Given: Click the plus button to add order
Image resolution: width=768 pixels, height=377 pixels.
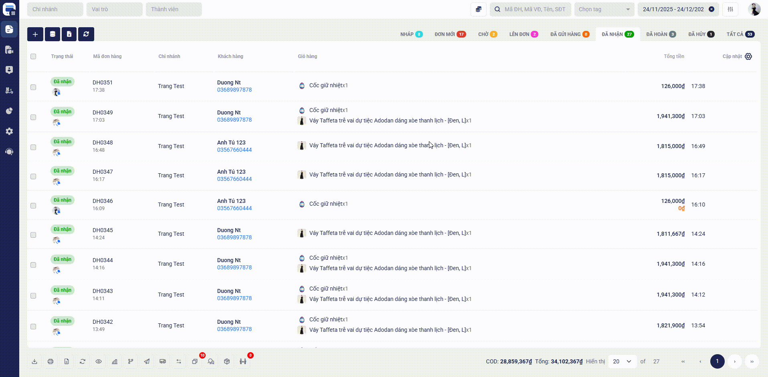Looking at the screenshot, I should point(35,34).
